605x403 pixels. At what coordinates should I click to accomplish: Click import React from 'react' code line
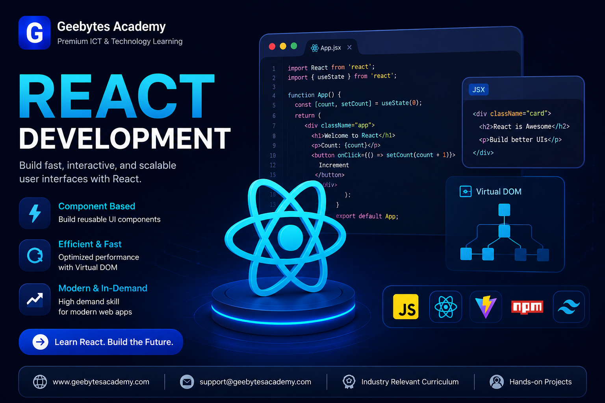coord(331,67)
